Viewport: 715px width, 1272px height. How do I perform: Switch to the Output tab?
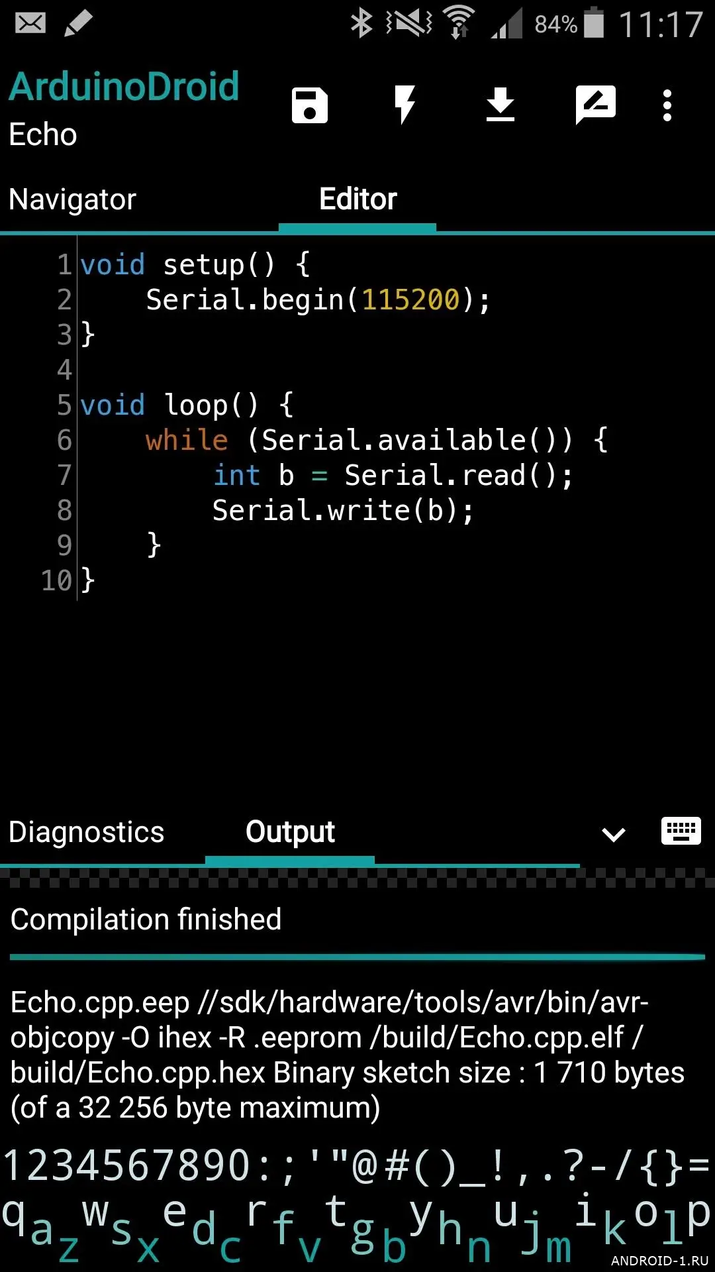pos(290,833)
